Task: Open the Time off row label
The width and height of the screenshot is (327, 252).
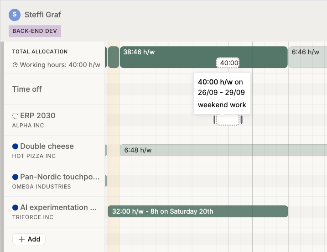Action: tap(27, 89)
